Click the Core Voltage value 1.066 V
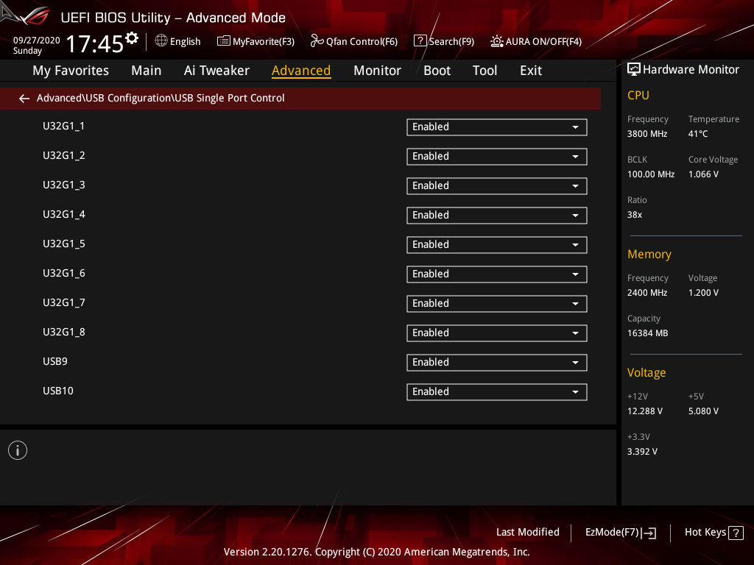This screenshot has width=754, height=565. [x=703, y=174]
